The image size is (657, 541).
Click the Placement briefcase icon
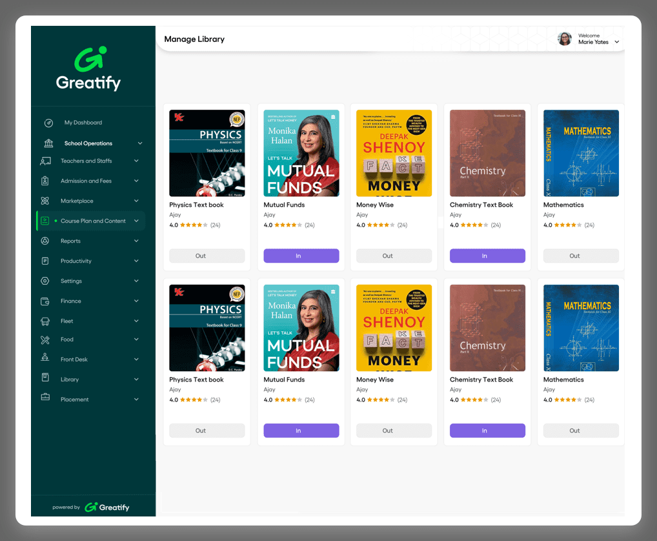(45, 399)
